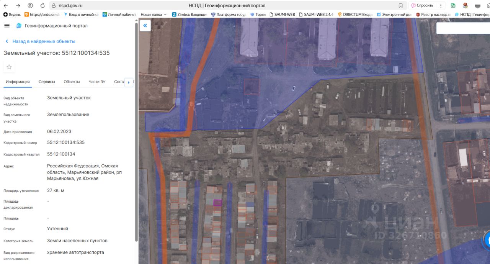Open the hamburger menu of the portal
490x264 pixels.
(x=7, y=26)
